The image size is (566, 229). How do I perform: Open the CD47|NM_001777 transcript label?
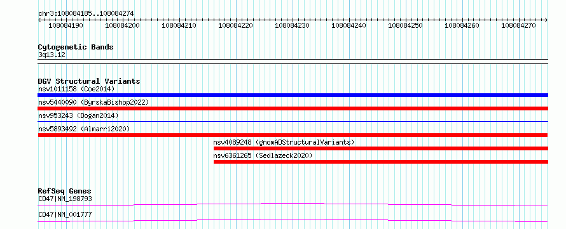(65, 215)
